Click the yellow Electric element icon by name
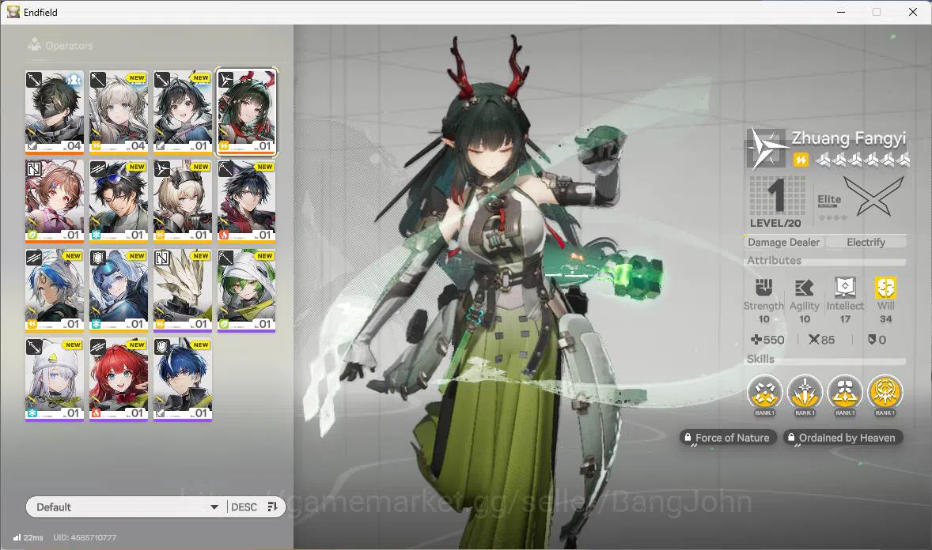932x550 pixels. pyautogui.click(x=801, y=160)
